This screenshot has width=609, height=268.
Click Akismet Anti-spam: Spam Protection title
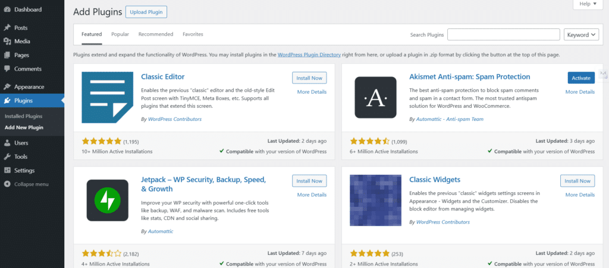pos(470,76)
